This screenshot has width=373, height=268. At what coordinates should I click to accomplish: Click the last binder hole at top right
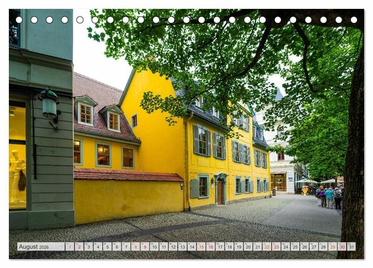[x=354, y=20]
